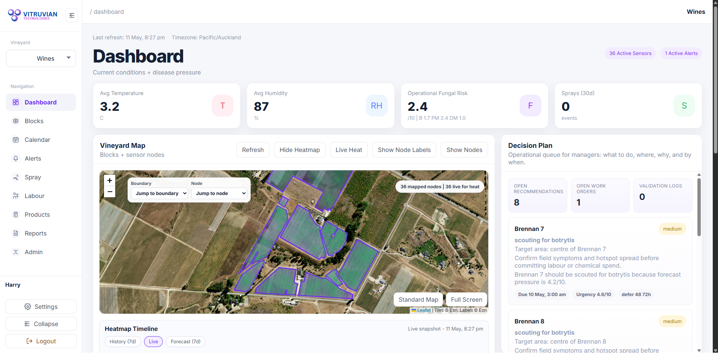Click the dashboard breadcrumb

pyautogui.click(x=109, y=12)
